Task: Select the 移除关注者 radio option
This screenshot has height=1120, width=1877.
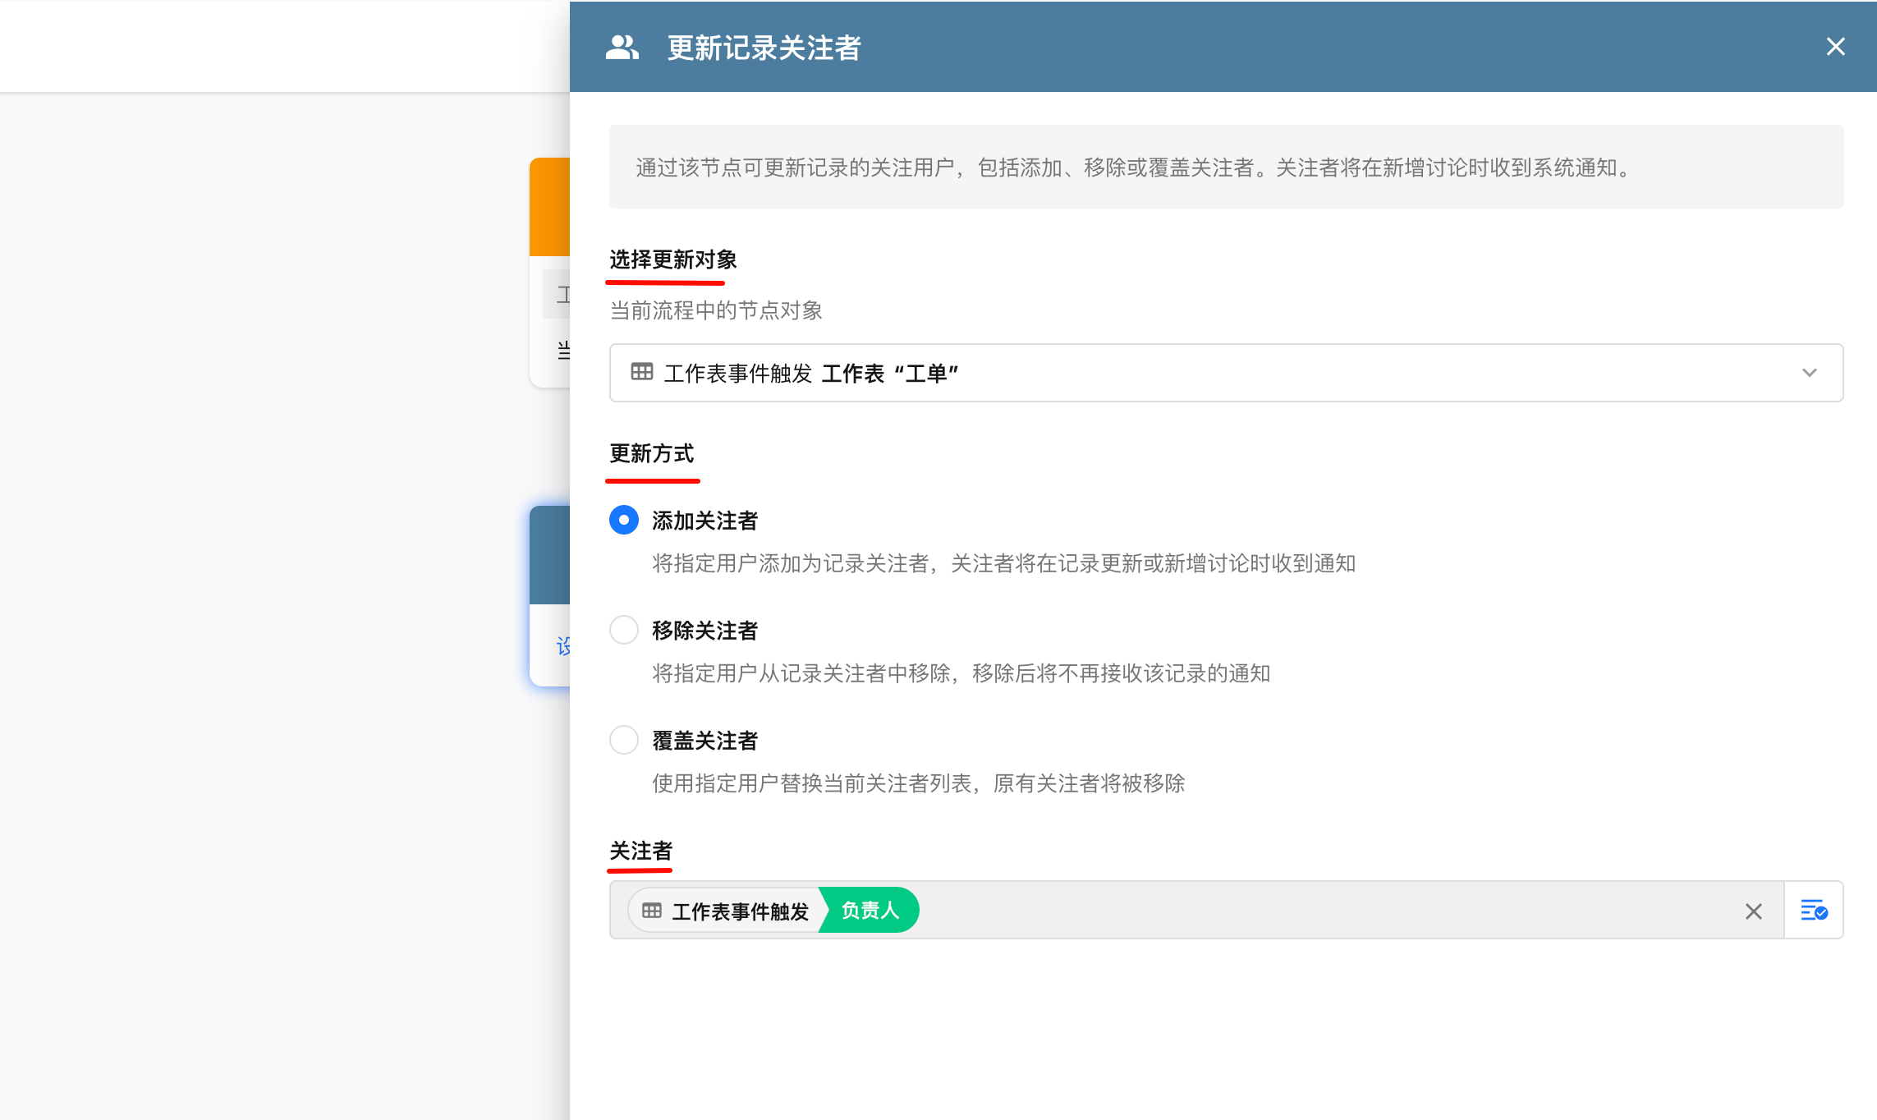Action: coord(624,630)
